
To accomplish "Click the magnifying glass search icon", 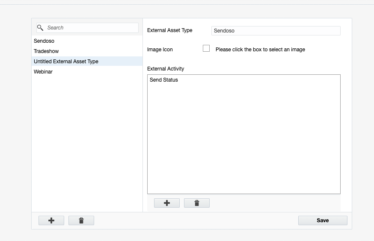I will [40, 28].
